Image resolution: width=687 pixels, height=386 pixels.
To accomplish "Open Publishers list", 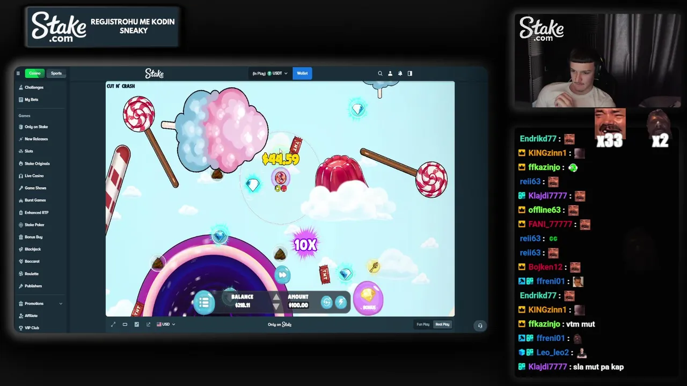I will point(33,286).
